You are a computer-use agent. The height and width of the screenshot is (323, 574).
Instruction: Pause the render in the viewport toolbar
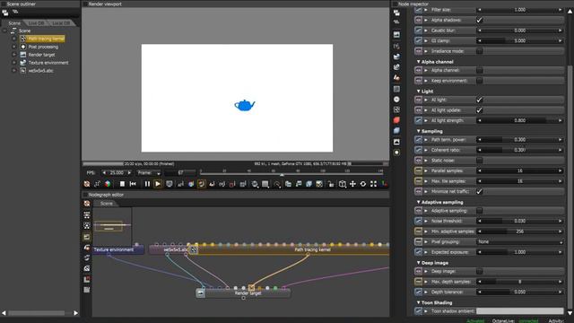point(147,184)
